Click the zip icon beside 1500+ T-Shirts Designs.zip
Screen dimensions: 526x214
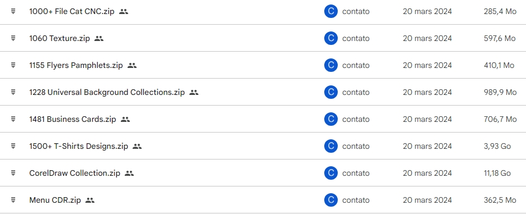[13, 146]
